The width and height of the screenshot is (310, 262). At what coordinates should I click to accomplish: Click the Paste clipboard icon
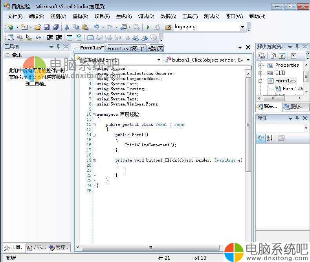click(x=85, y=27)
